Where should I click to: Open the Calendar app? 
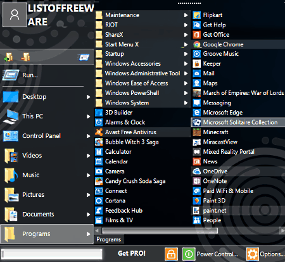142,161
